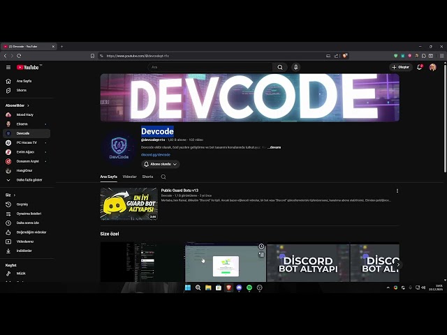
Task: Click the share icon in the address bar
Action: pos(336,56)
